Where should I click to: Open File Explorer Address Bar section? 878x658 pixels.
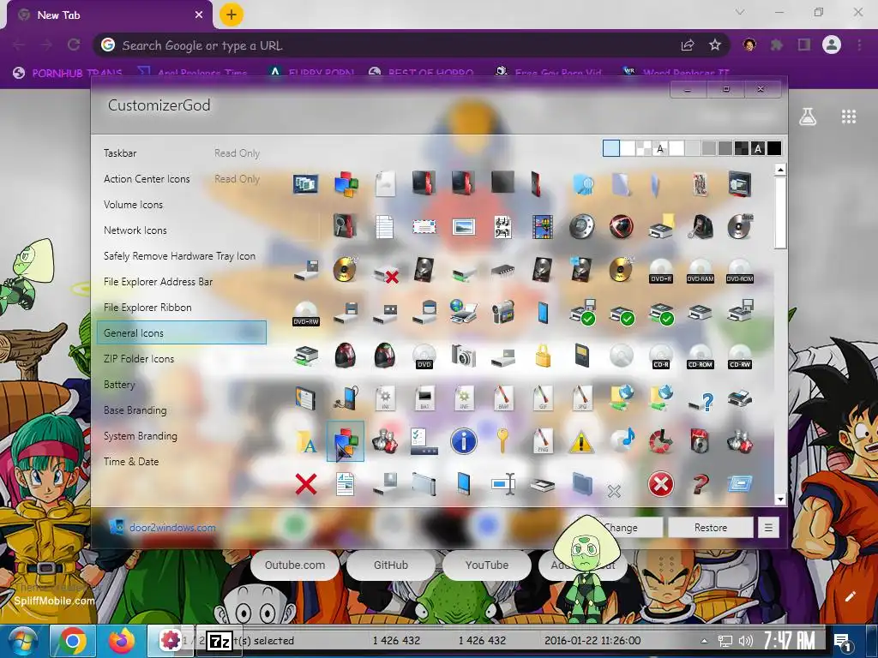tap(158, 281)
